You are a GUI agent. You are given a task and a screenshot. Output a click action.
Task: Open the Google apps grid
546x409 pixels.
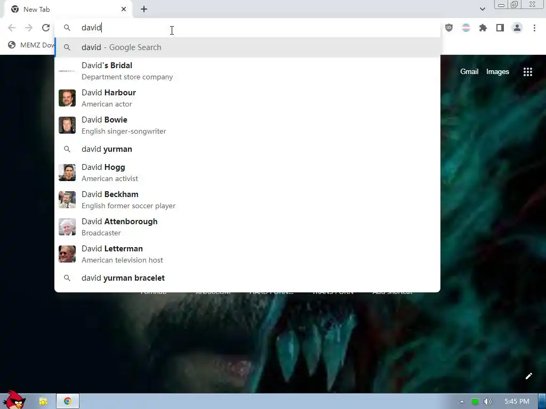point(528,72)
